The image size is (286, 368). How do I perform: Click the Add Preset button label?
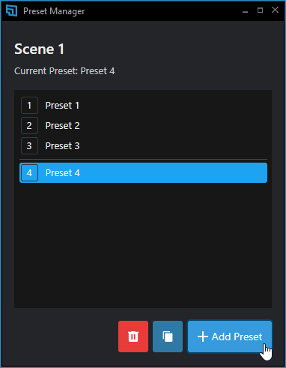[x=237, y=337]
